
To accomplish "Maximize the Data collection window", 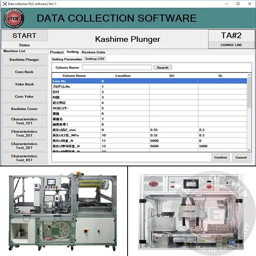I will pyautogui.click(x=238, y=4).
